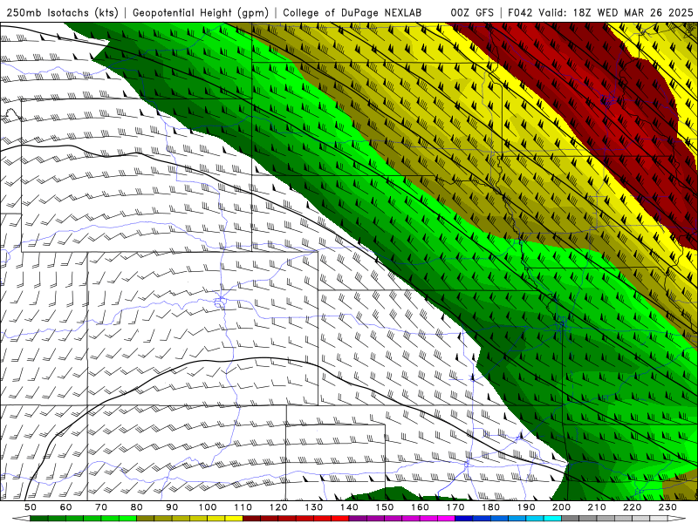
Task: Select the 200 value on the colorbar
Action: [561, 507]
